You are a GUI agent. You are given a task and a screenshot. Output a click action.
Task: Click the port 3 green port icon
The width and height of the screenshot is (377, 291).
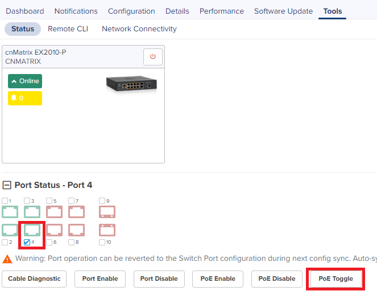tap(32, 212)
